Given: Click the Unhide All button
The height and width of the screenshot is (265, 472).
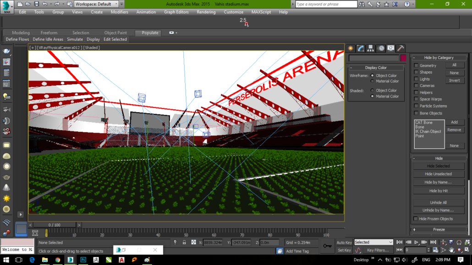Looking at the screenshot, I should coord(438,202).
